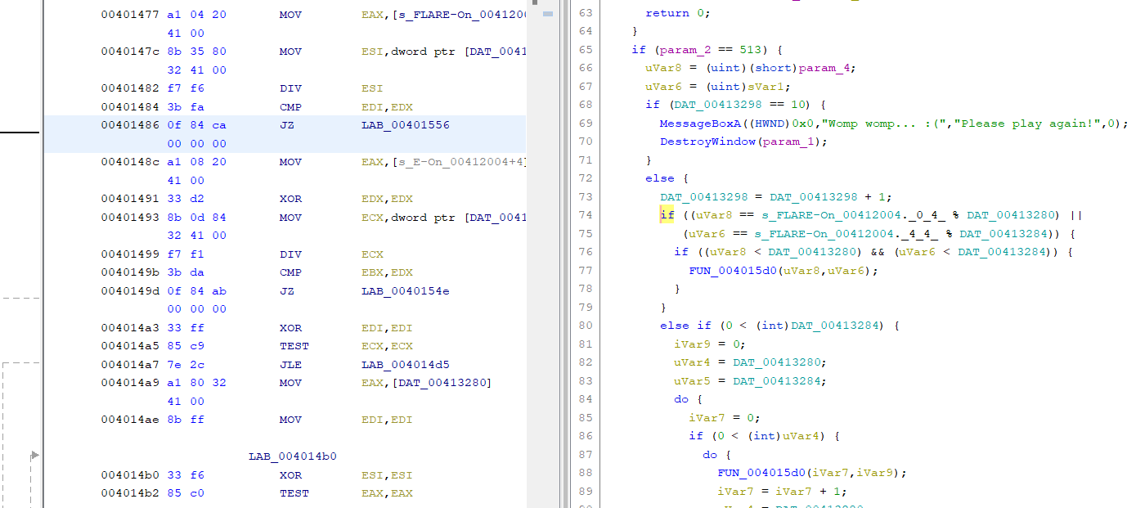
Task: Click the EDI,EDX operand of CMP
Action: click(387, 107)
